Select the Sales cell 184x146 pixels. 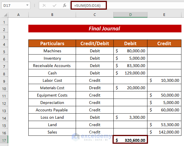pos(52,132)
